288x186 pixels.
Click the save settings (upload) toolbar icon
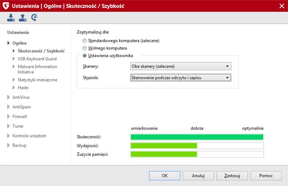click(x=23, y=18)
